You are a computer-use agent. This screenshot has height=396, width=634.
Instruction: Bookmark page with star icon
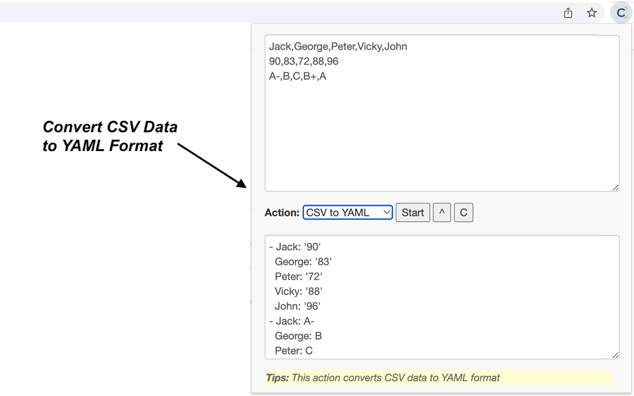[x=592, y=13]
